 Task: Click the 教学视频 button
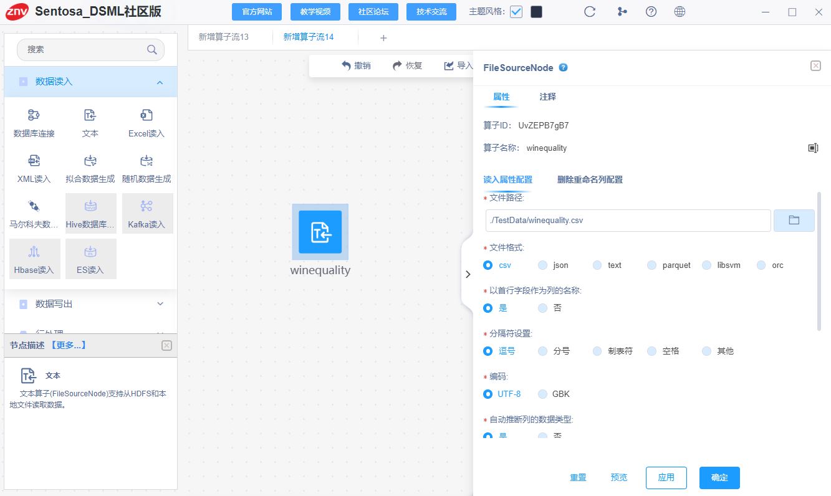[315, 12]
